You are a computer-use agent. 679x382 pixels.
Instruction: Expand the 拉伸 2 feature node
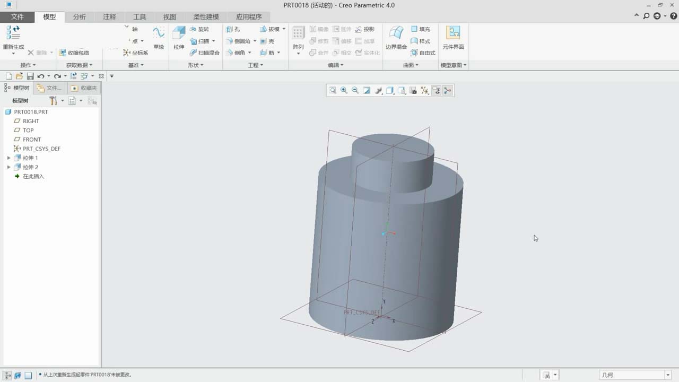click(x=8, y=167)
